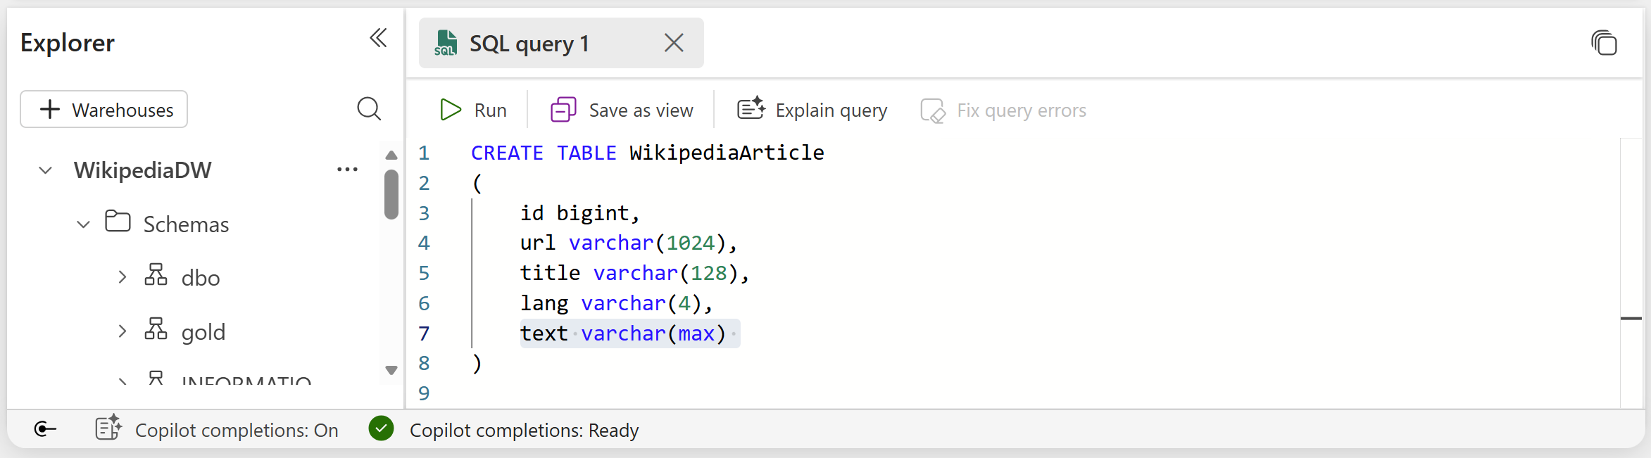Expand the gold schema

click(123, 331)
